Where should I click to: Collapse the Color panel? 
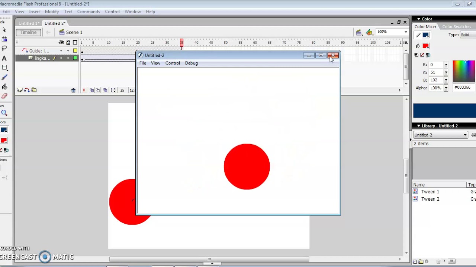[x=419, y=19]
